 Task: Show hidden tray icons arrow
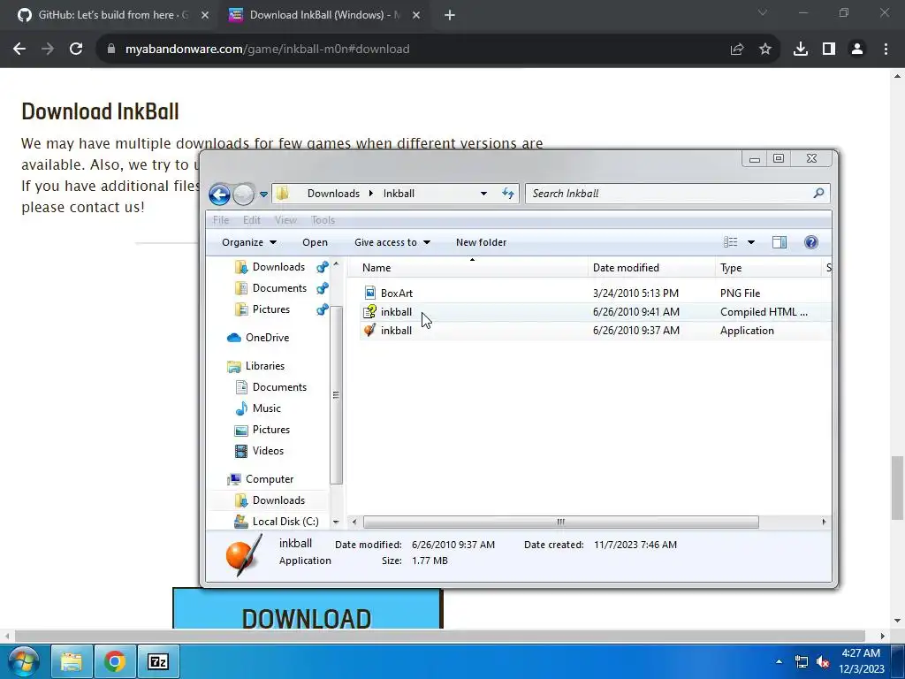pos(780,661)
